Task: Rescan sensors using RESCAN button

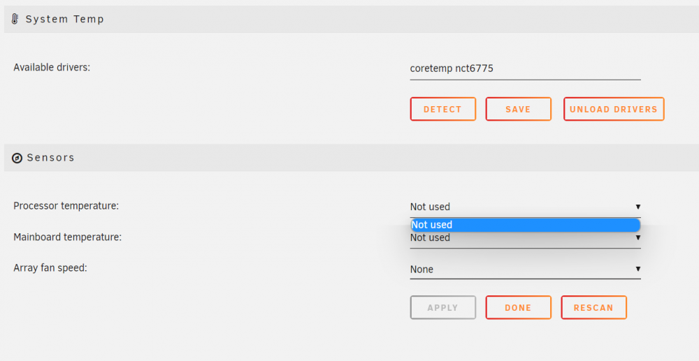Action: click(x=593, y=308)
